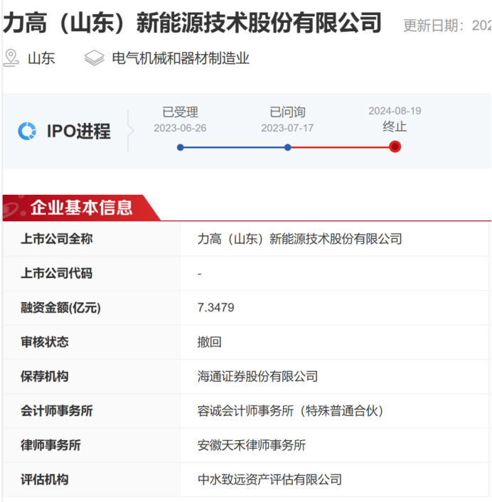The height and width of the screenshot is (502, 492).
Task: Click the date 2023-07-17
Action: 287,128
